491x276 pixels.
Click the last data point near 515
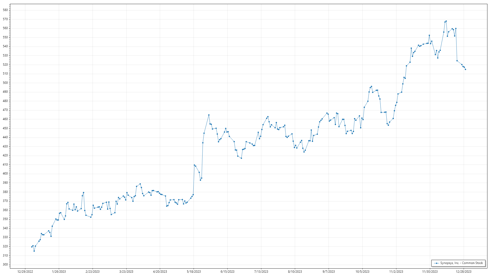pyautogui.click(x=465, y=70)
